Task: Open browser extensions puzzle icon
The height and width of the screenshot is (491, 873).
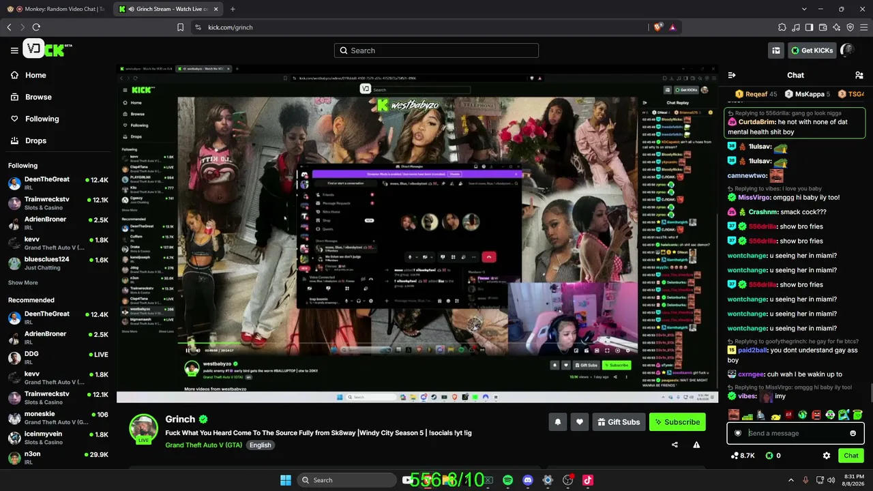Action: pyautogui.click(x=782, y=27)
